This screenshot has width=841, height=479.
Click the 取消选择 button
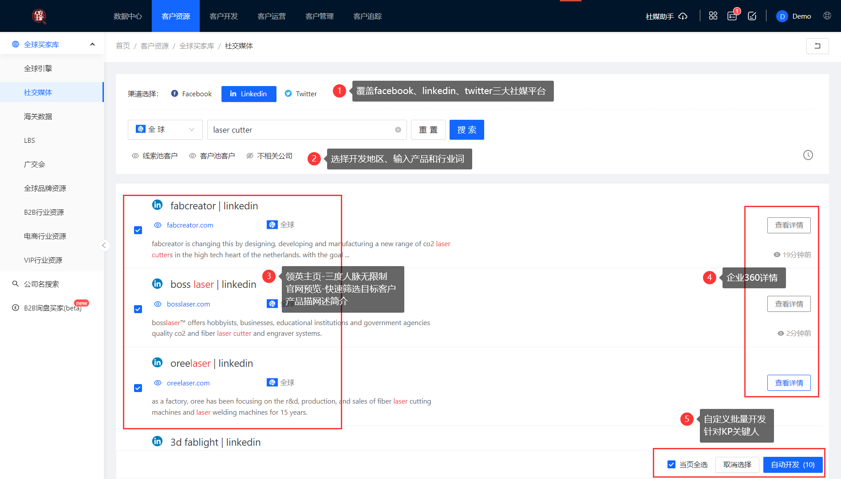tap(737, 464)
